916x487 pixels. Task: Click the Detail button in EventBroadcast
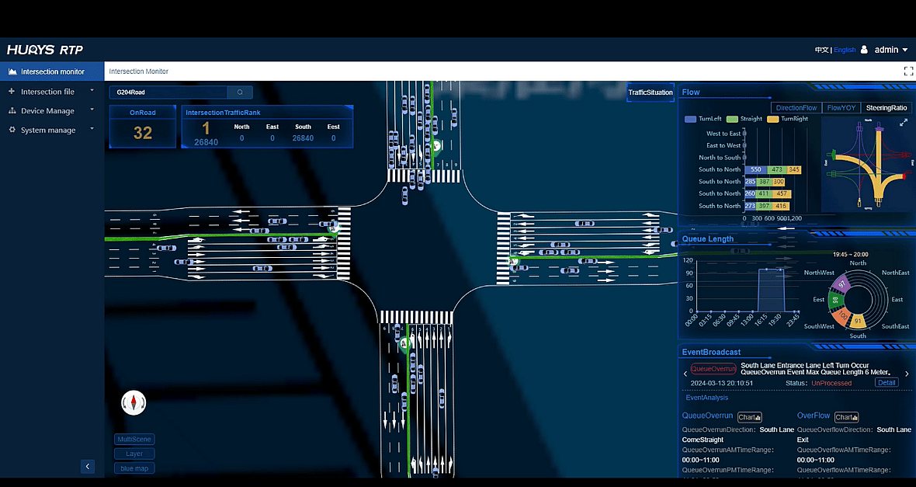[886, 383]
